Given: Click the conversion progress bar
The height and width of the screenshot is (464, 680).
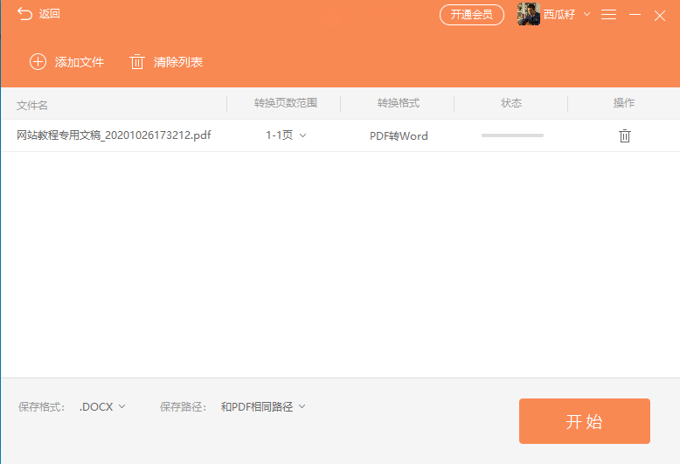Looking at the screenshot, I should tap(512, 135).
